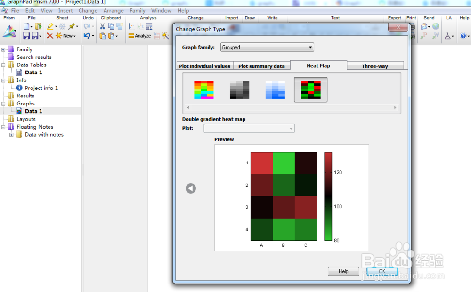Click the Results folder
Image resolution: width=471 pixels, height=292 pixels.
25,96
